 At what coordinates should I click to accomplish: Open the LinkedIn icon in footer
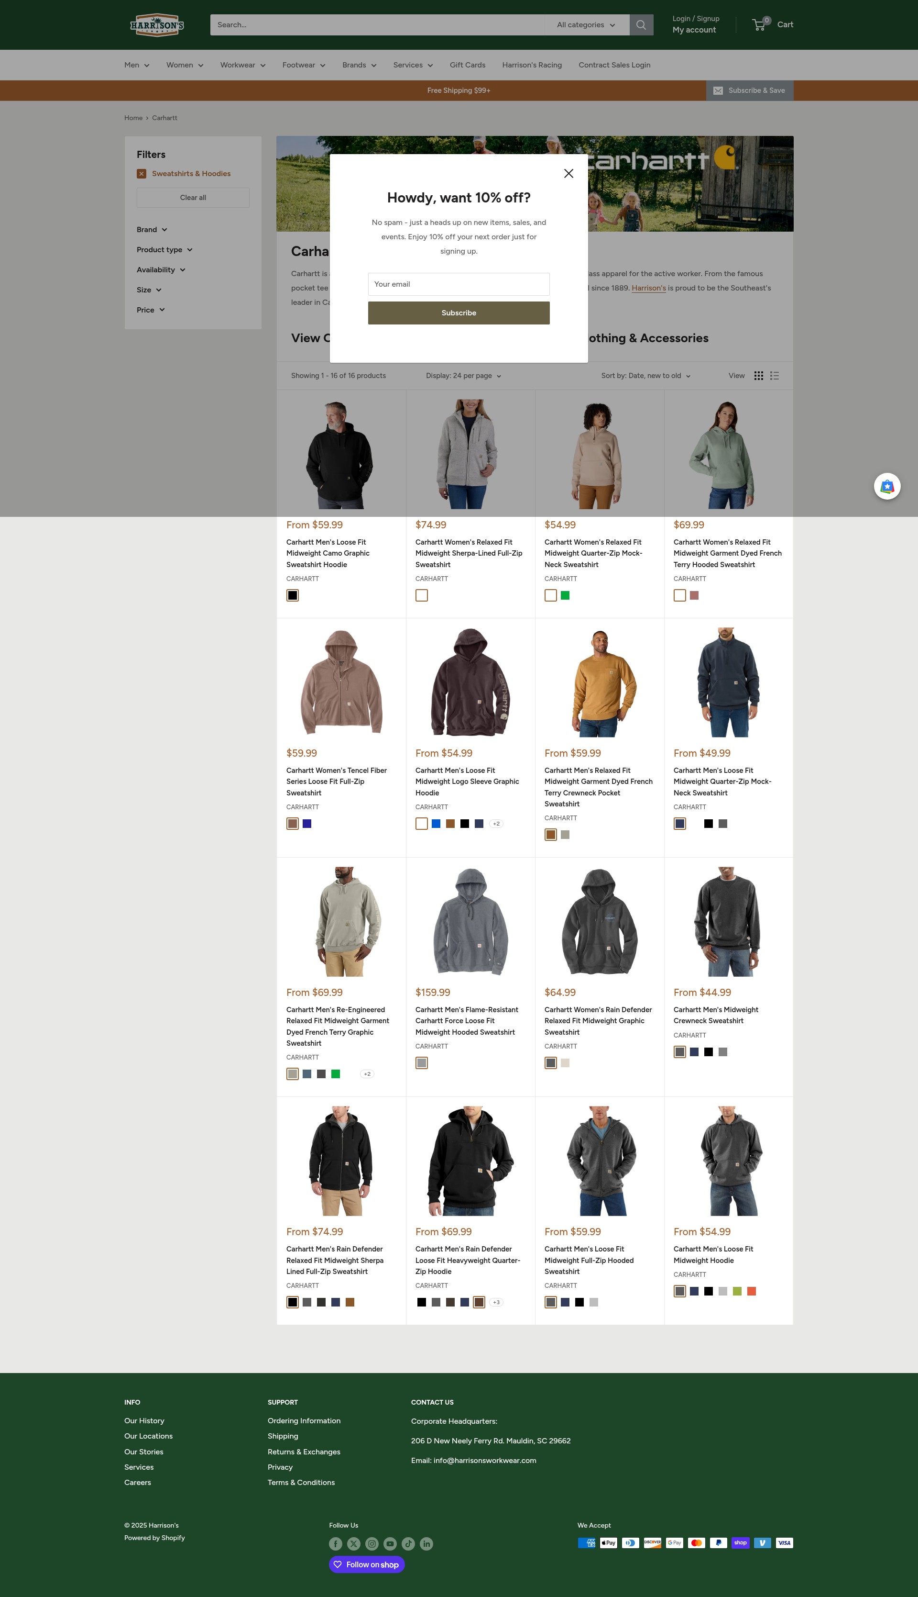coord(427,1543)
